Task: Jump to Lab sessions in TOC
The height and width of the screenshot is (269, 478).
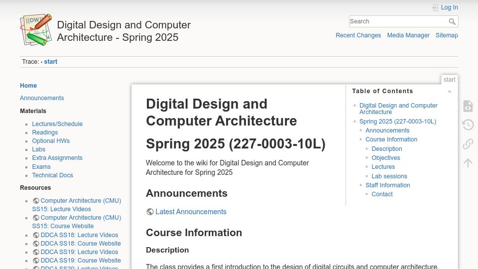Action: (389, 176)
